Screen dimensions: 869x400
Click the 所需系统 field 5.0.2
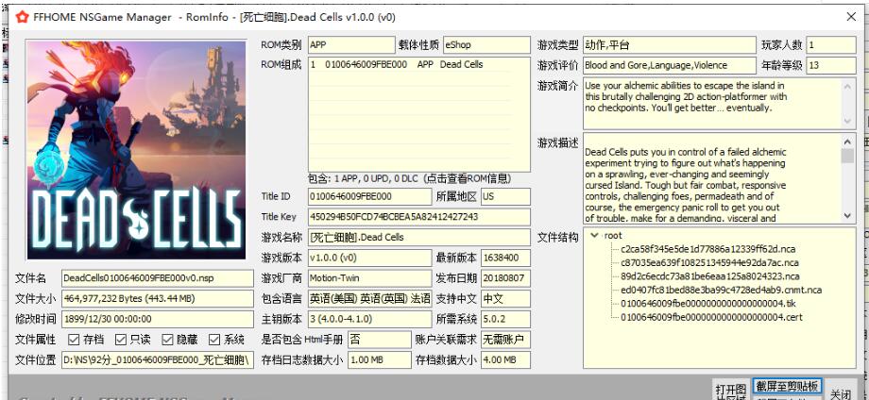point(505,319)
